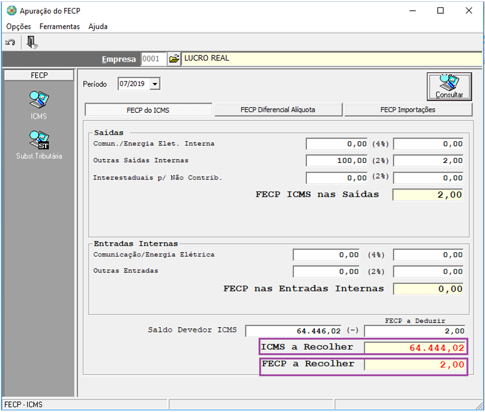Open the Opções menu
The image size is (485, 412).
coord(19,27)
